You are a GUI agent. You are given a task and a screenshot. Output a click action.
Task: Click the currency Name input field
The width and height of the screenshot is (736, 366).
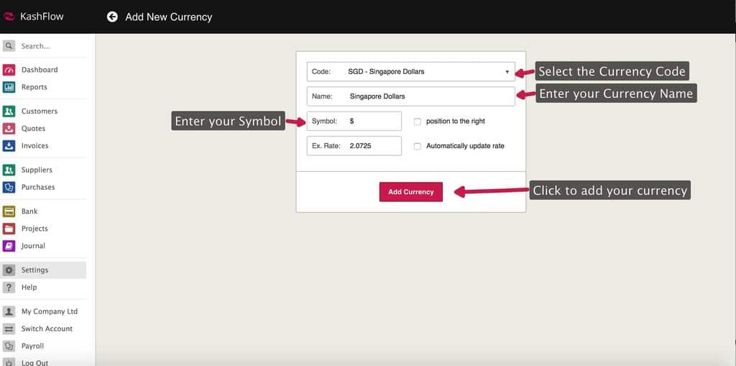(429, 96)
